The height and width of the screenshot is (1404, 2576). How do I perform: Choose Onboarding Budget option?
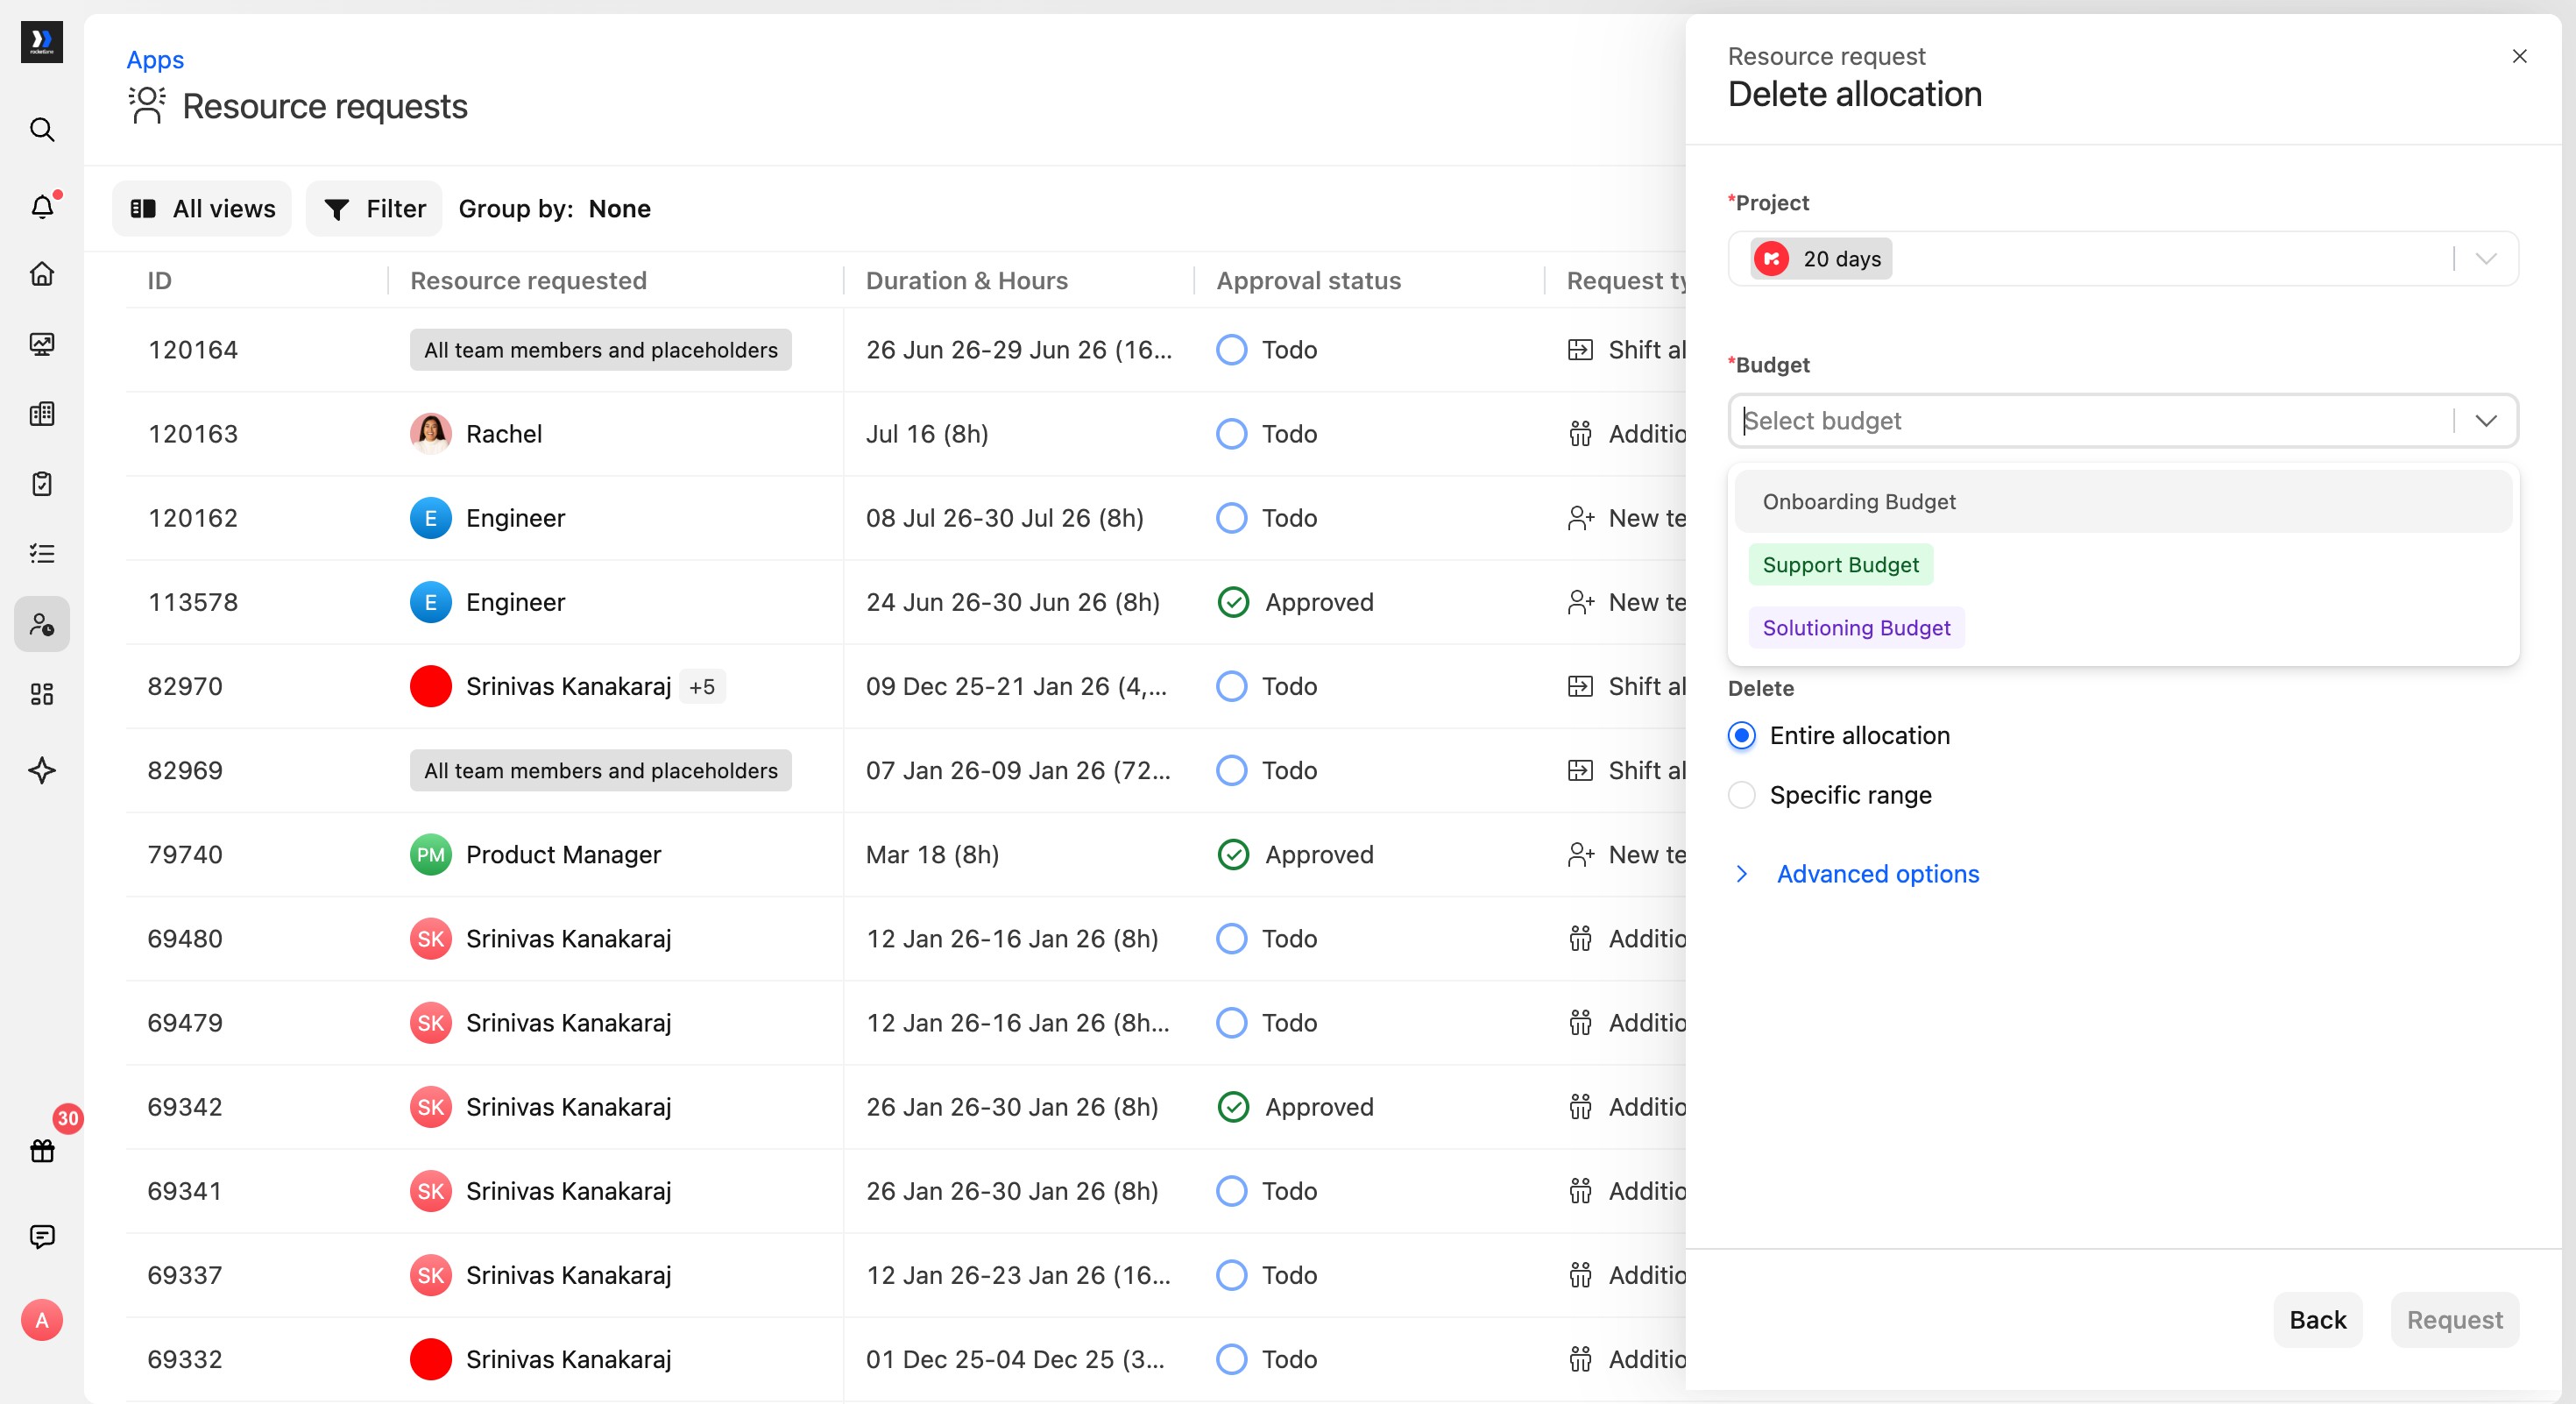[x=2123, y=502]
